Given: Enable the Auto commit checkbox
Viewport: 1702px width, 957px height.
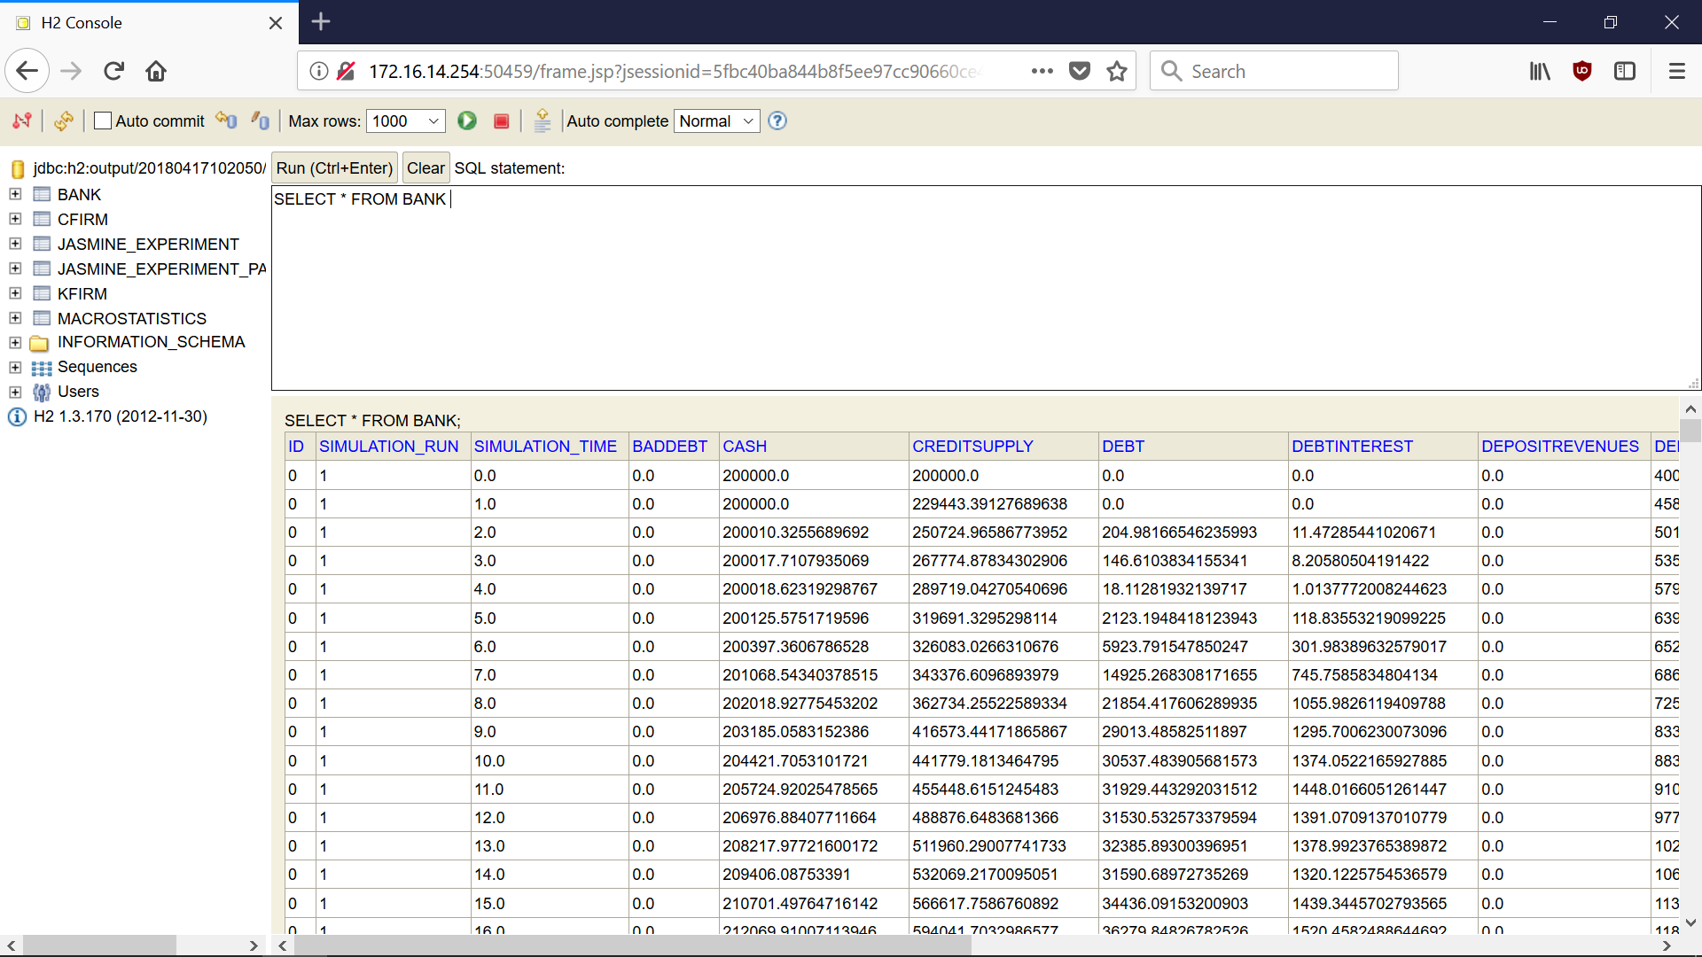Looking at the screenshot, I should point(103,121).
